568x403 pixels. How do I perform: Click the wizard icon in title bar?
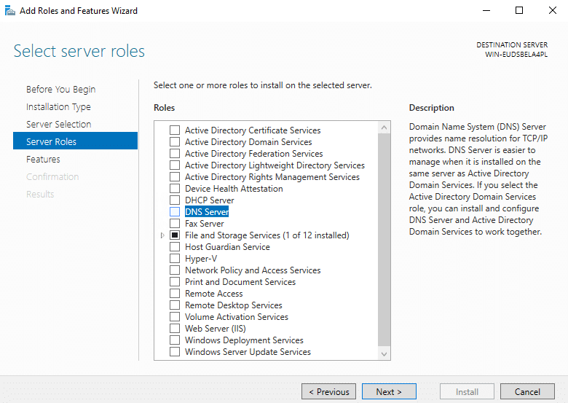tap(9, 11)
